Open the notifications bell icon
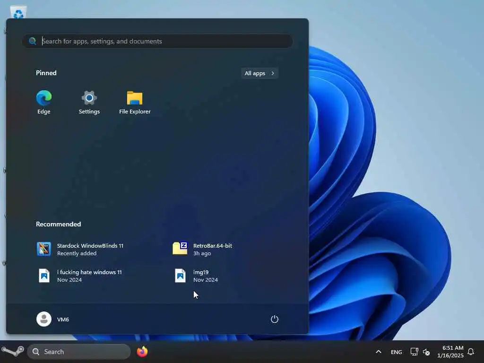The width and height of the screenshot is (484, 363). 471,352
